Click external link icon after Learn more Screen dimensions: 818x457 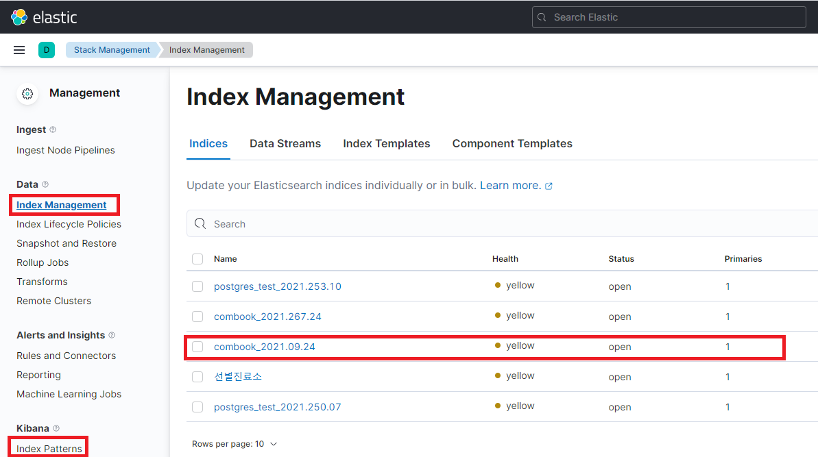point(549,186)
